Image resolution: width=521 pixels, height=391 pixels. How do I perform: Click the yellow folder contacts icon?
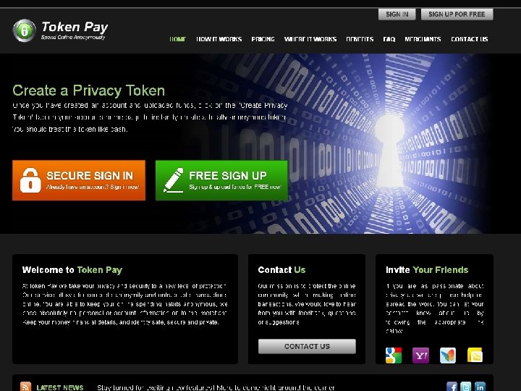475,355
